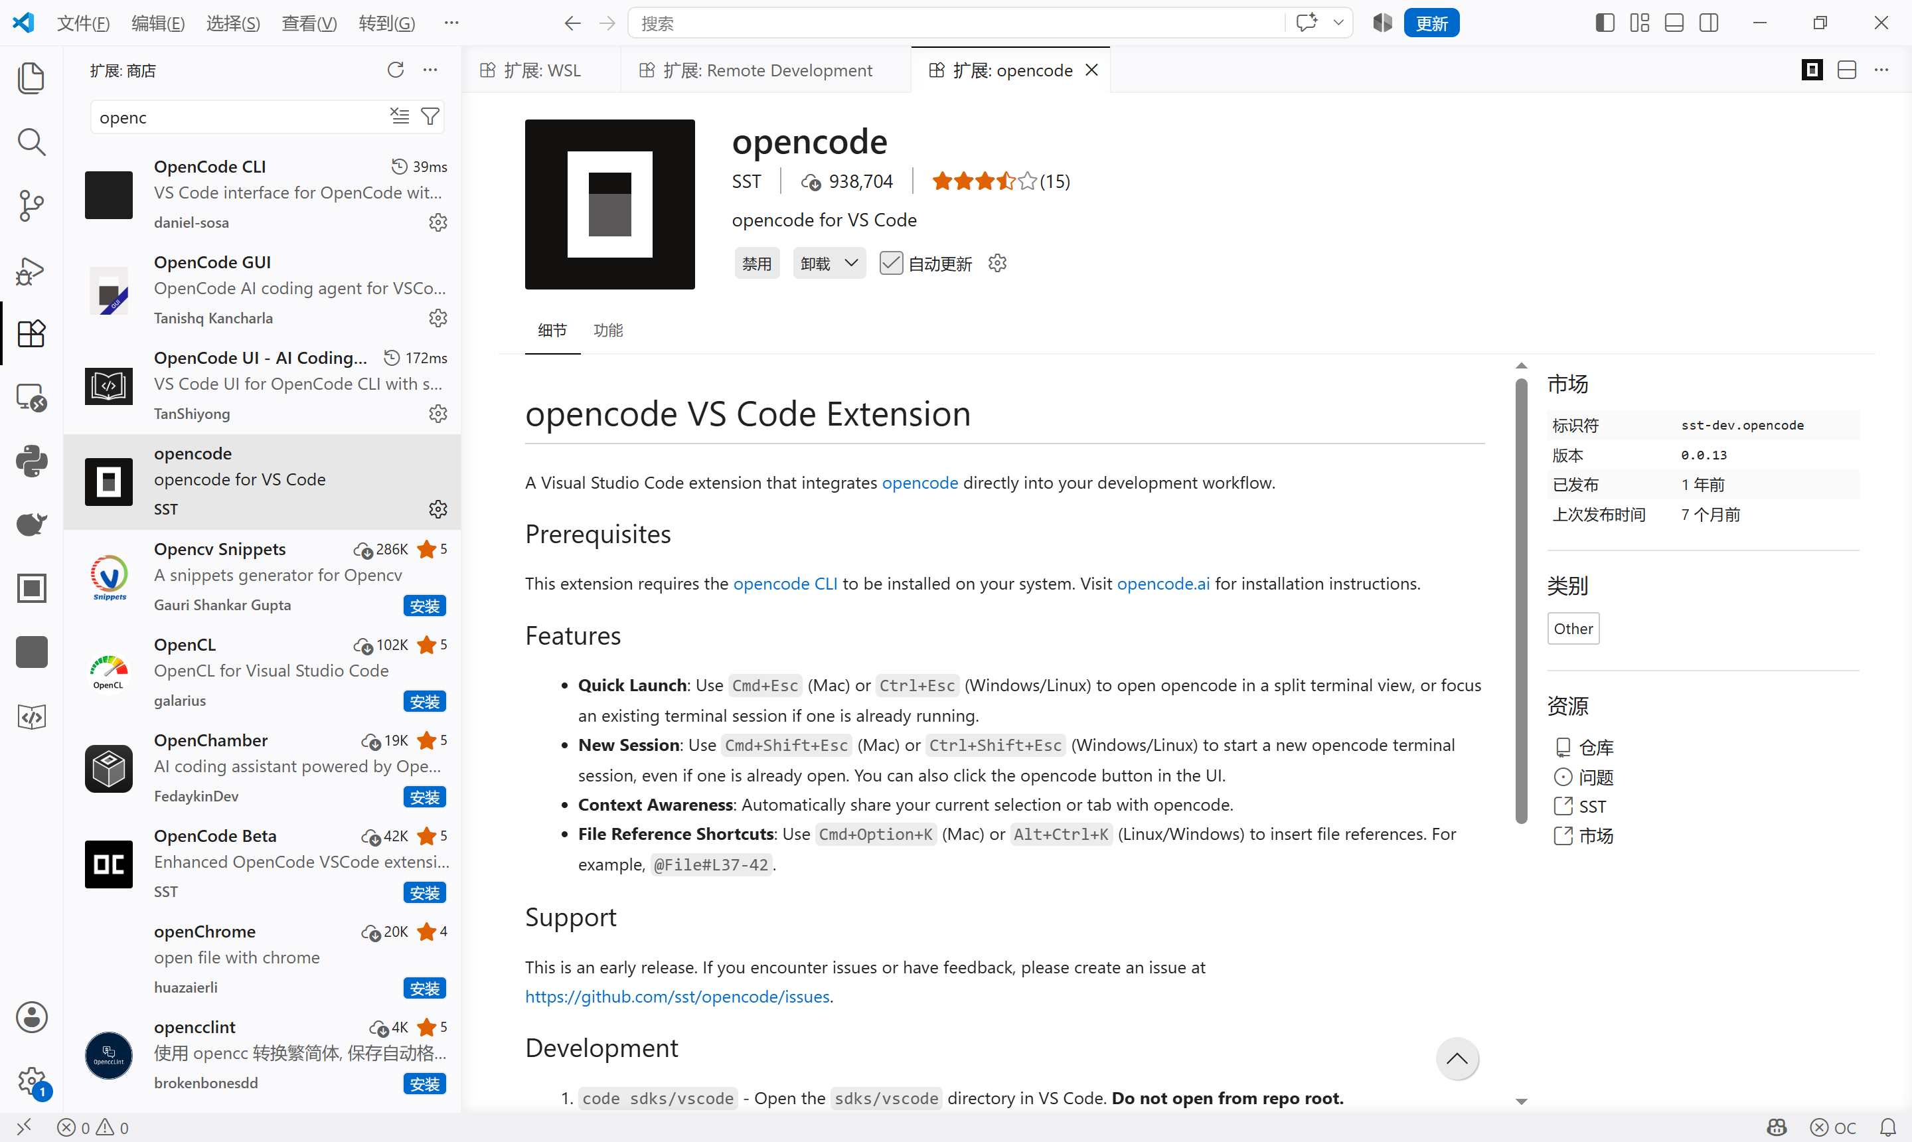Open the 编辑(E) menu
This screenshot has width=1912, height=1142.
(x=159, y=24)
